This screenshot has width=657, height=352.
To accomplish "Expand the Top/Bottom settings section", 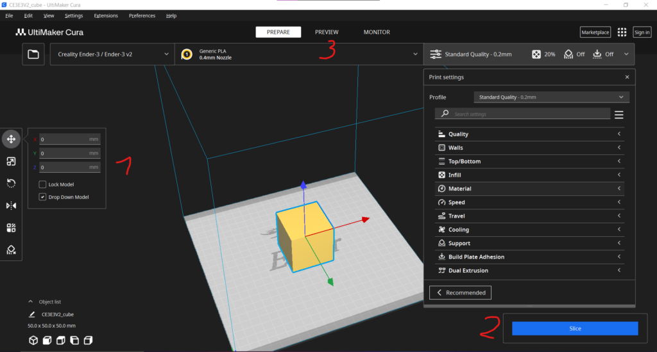I will 529,161.
